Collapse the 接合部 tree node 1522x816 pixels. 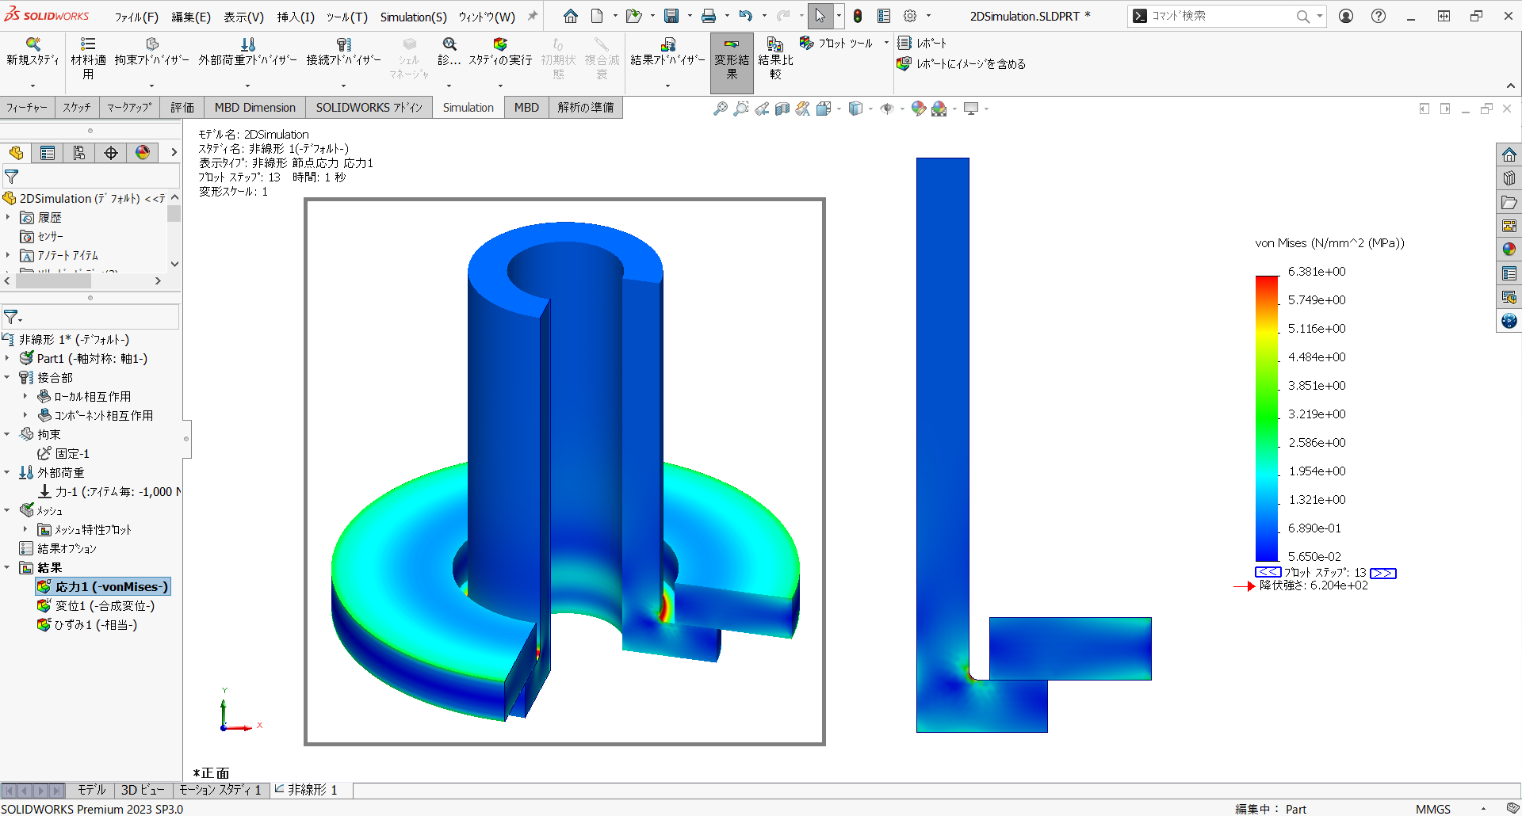click(x=7, y=377)
